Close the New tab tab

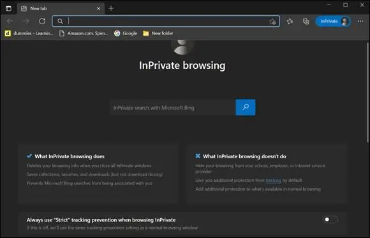(98, 8)
